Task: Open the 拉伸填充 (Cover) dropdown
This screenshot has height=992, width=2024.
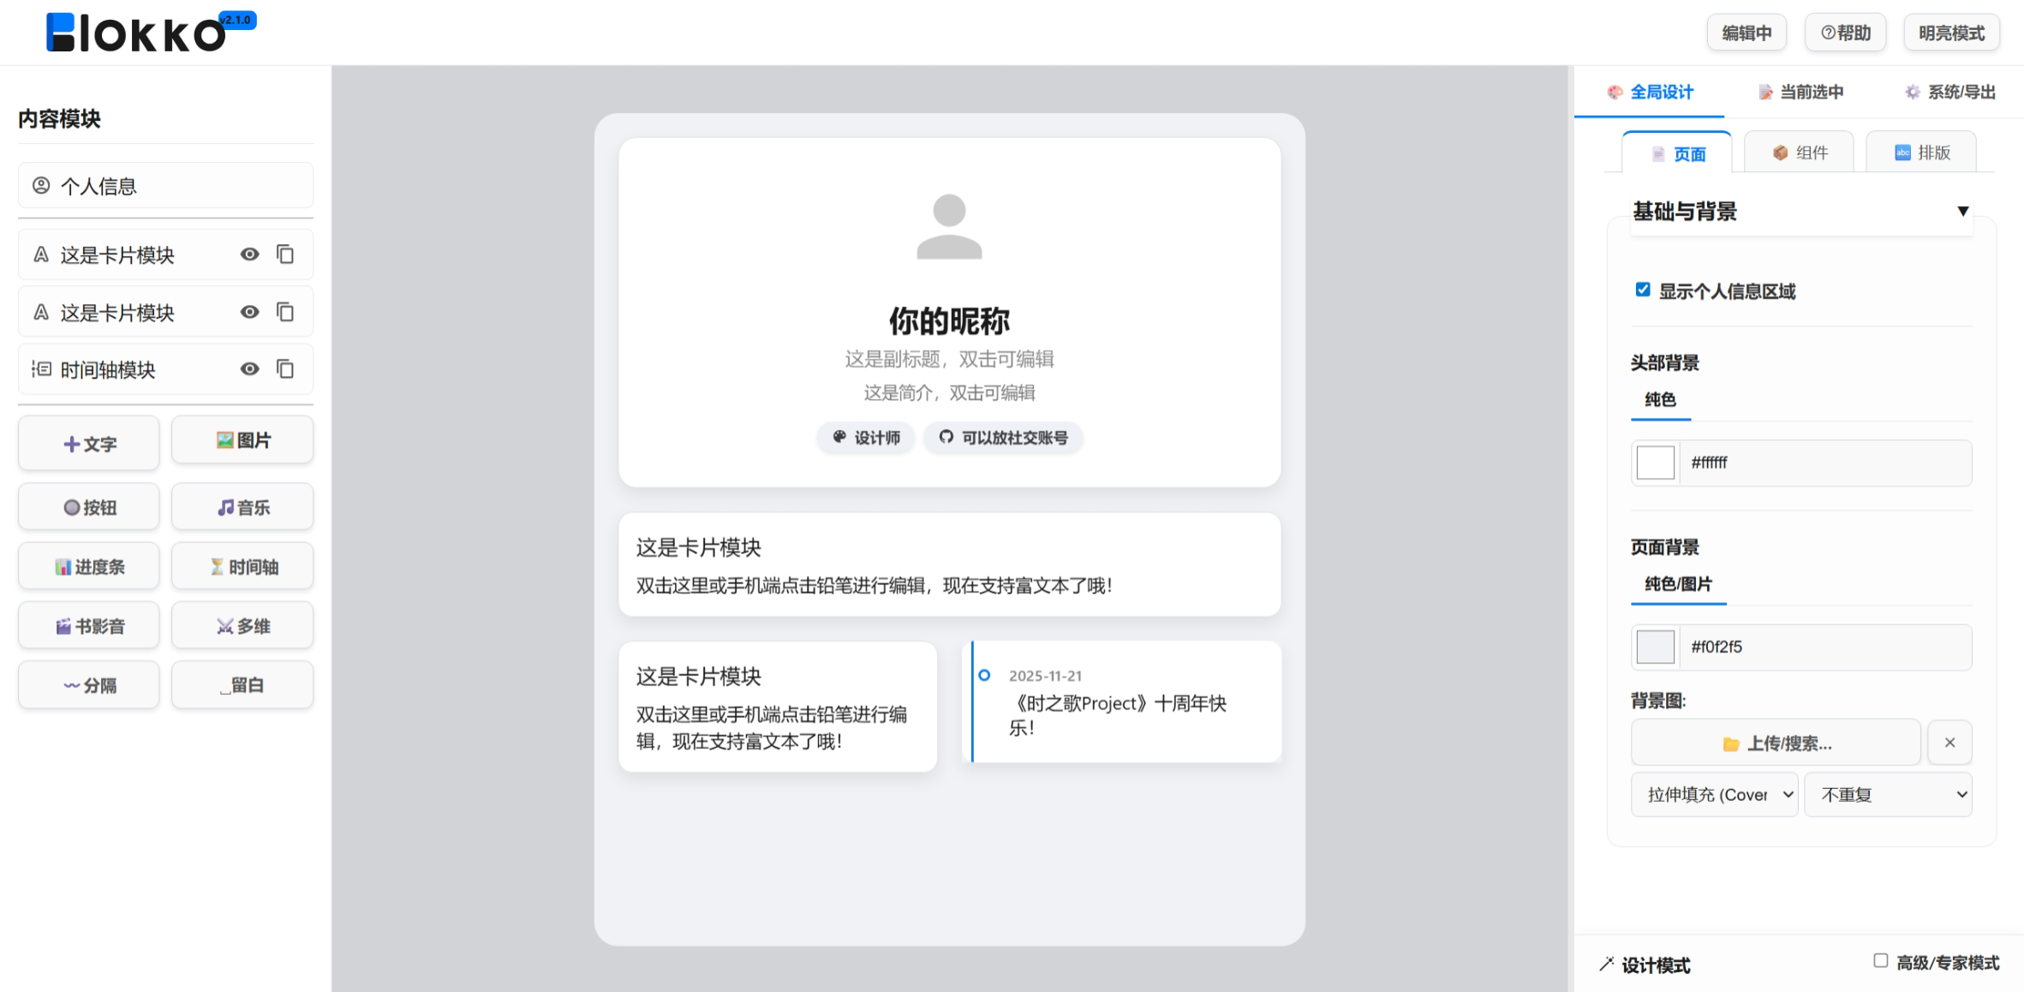Action: coord(1714,794)
